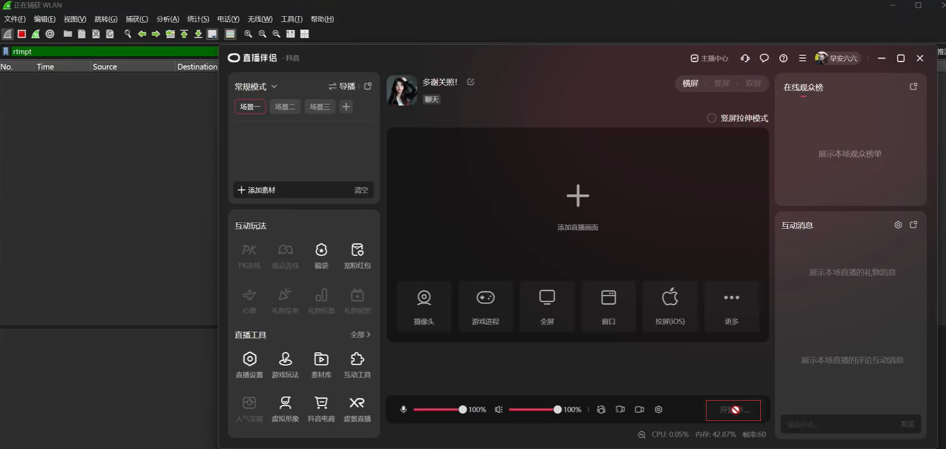This screenshot has width=946, height=449.
Task: Expand the 常规模式 mode dropdown
Action: point(256,86)
